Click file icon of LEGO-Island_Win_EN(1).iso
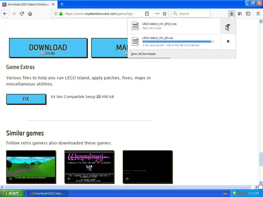Screen dimensions: 263x197 pyautogui.click(x=135, y=26)
